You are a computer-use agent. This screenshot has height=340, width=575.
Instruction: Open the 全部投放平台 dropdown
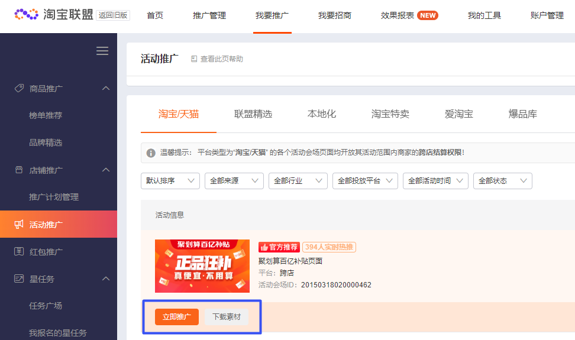pyautogui.click(x=364, y=181)
